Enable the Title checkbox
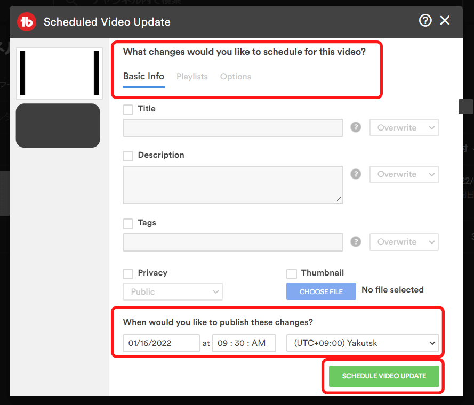This screenshot has height=405, width=474. pyautogui.click(x=128, y=109)
